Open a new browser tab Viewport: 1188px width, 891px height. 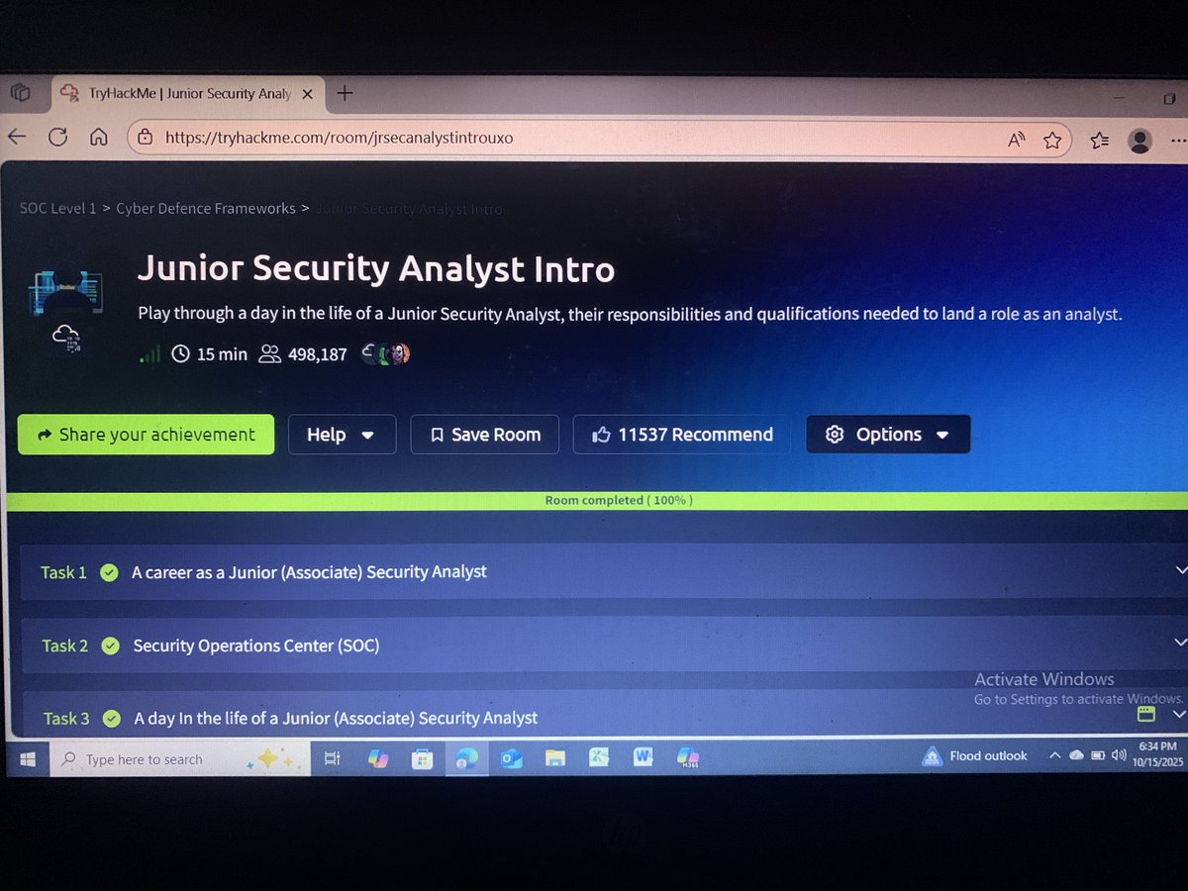[x=345, y=93]
